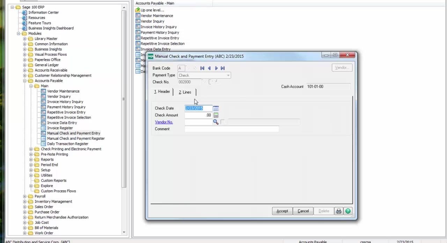Click Information Center globe icon
Image resolution: width=447 pixels, height=243 pixels.
click(24, 13)
